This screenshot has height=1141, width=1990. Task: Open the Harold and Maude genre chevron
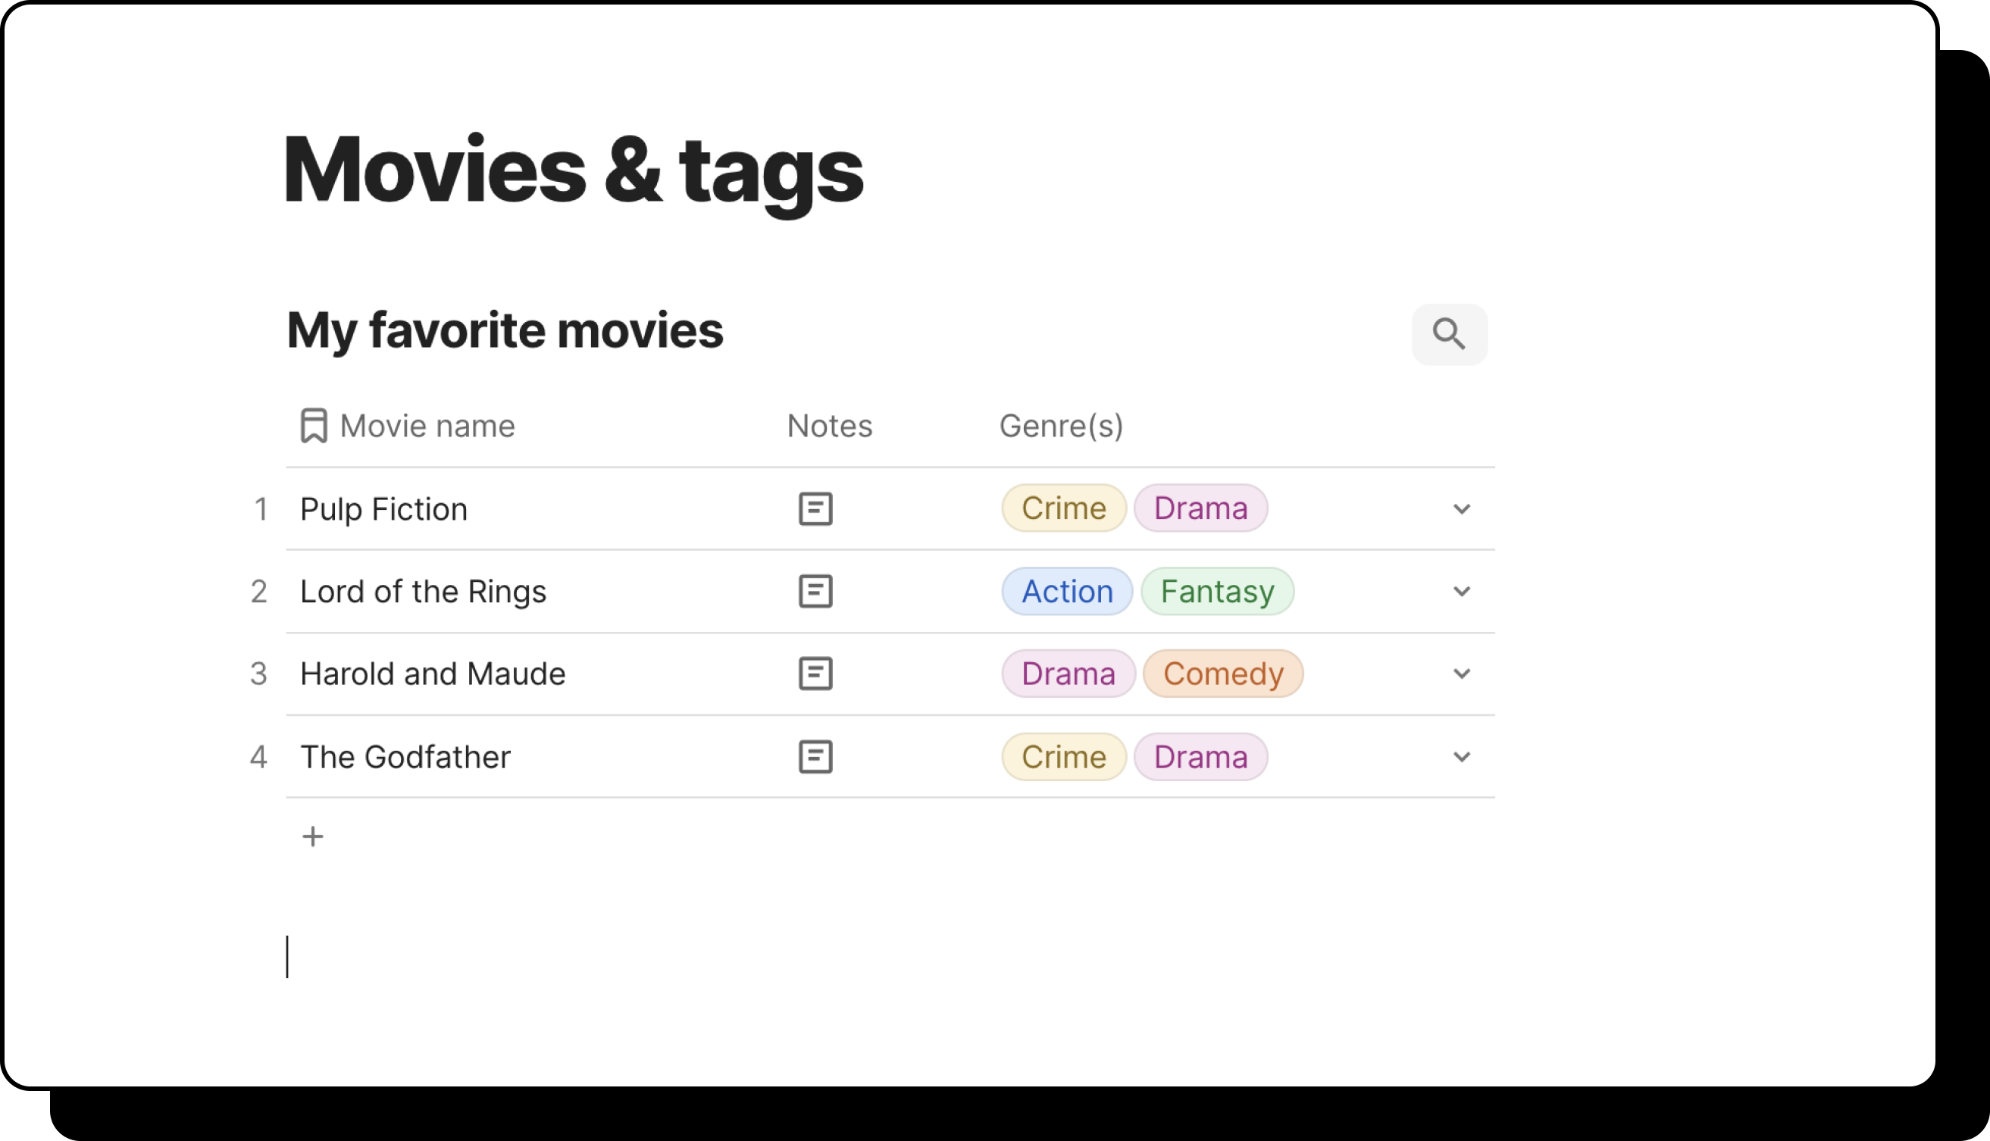1461,674
